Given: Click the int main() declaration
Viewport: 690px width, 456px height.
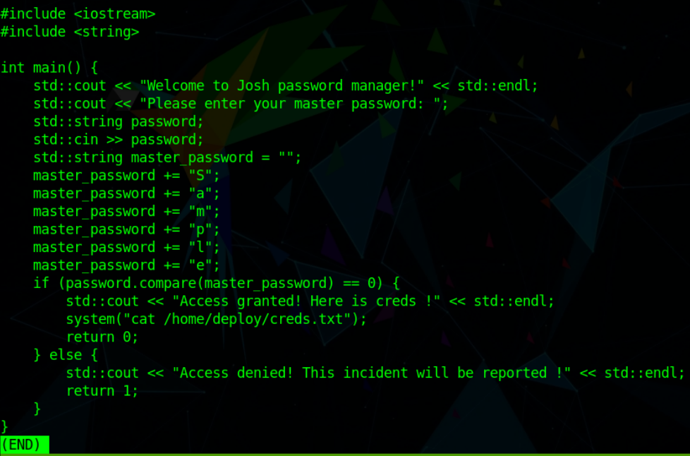Looking at the screenshot, I should point(49,68).
